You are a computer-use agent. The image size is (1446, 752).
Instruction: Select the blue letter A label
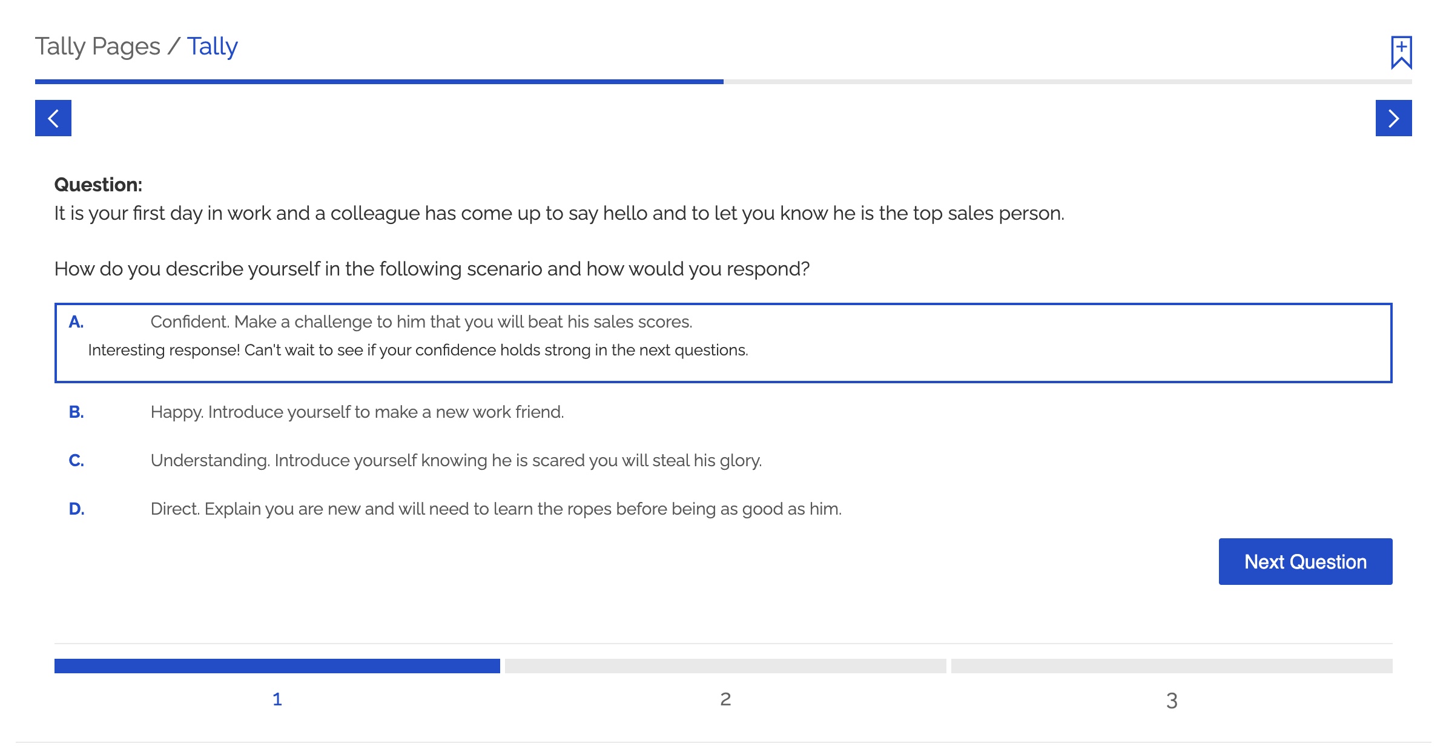pyautogui.click(x=76, y=323)
